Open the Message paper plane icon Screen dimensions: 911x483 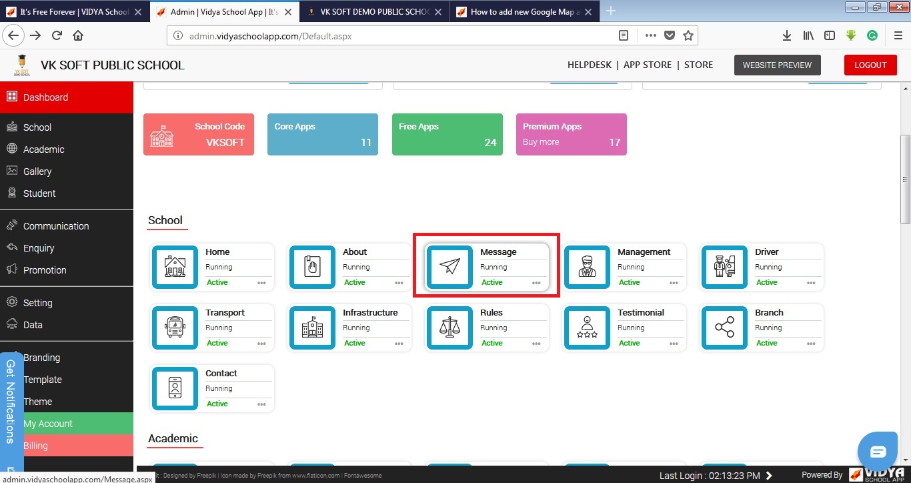click(449, 267)
